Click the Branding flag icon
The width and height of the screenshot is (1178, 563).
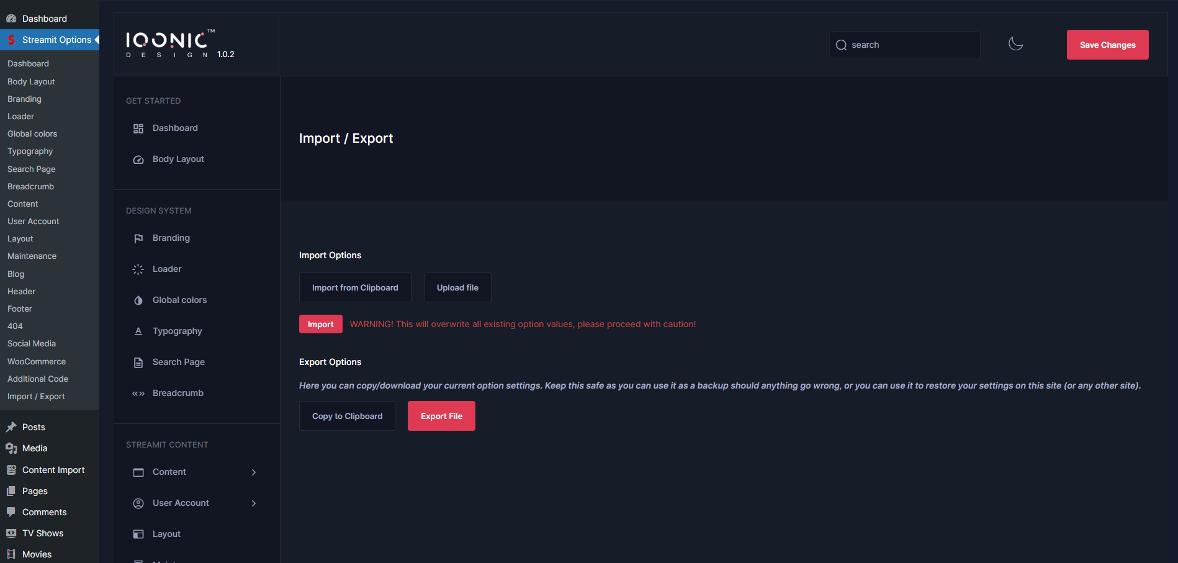[x=138, y=238]
